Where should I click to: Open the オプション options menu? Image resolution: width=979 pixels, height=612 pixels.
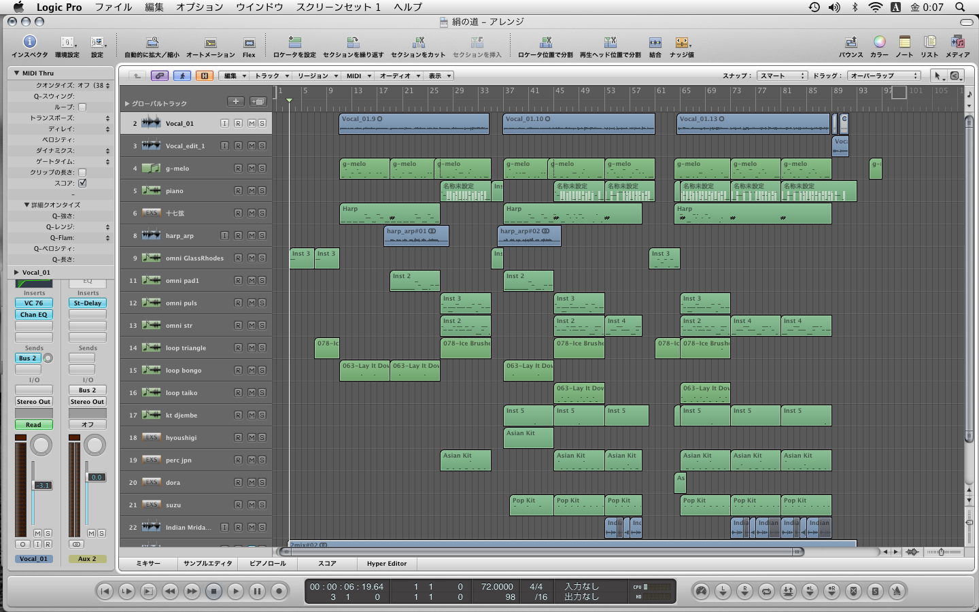coord(199,7)
